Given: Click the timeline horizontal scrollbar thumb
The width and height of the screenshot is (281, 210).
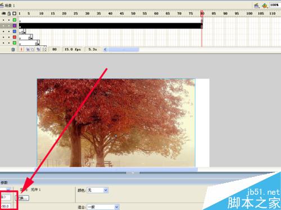Looking at the screenshot, I should 124,49.
